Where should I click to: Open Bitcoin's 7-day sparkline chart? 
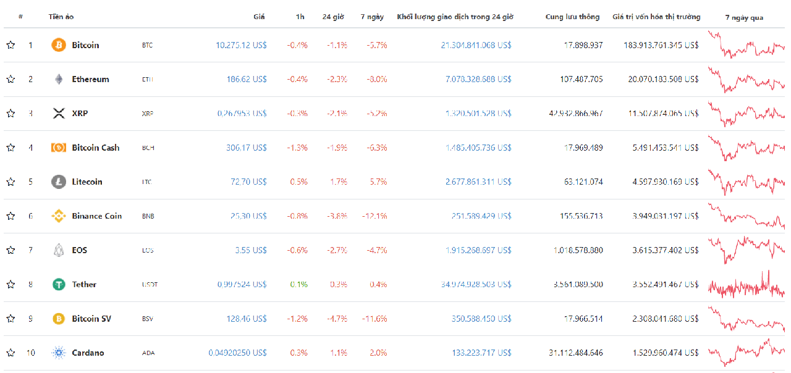click(746, 45)
